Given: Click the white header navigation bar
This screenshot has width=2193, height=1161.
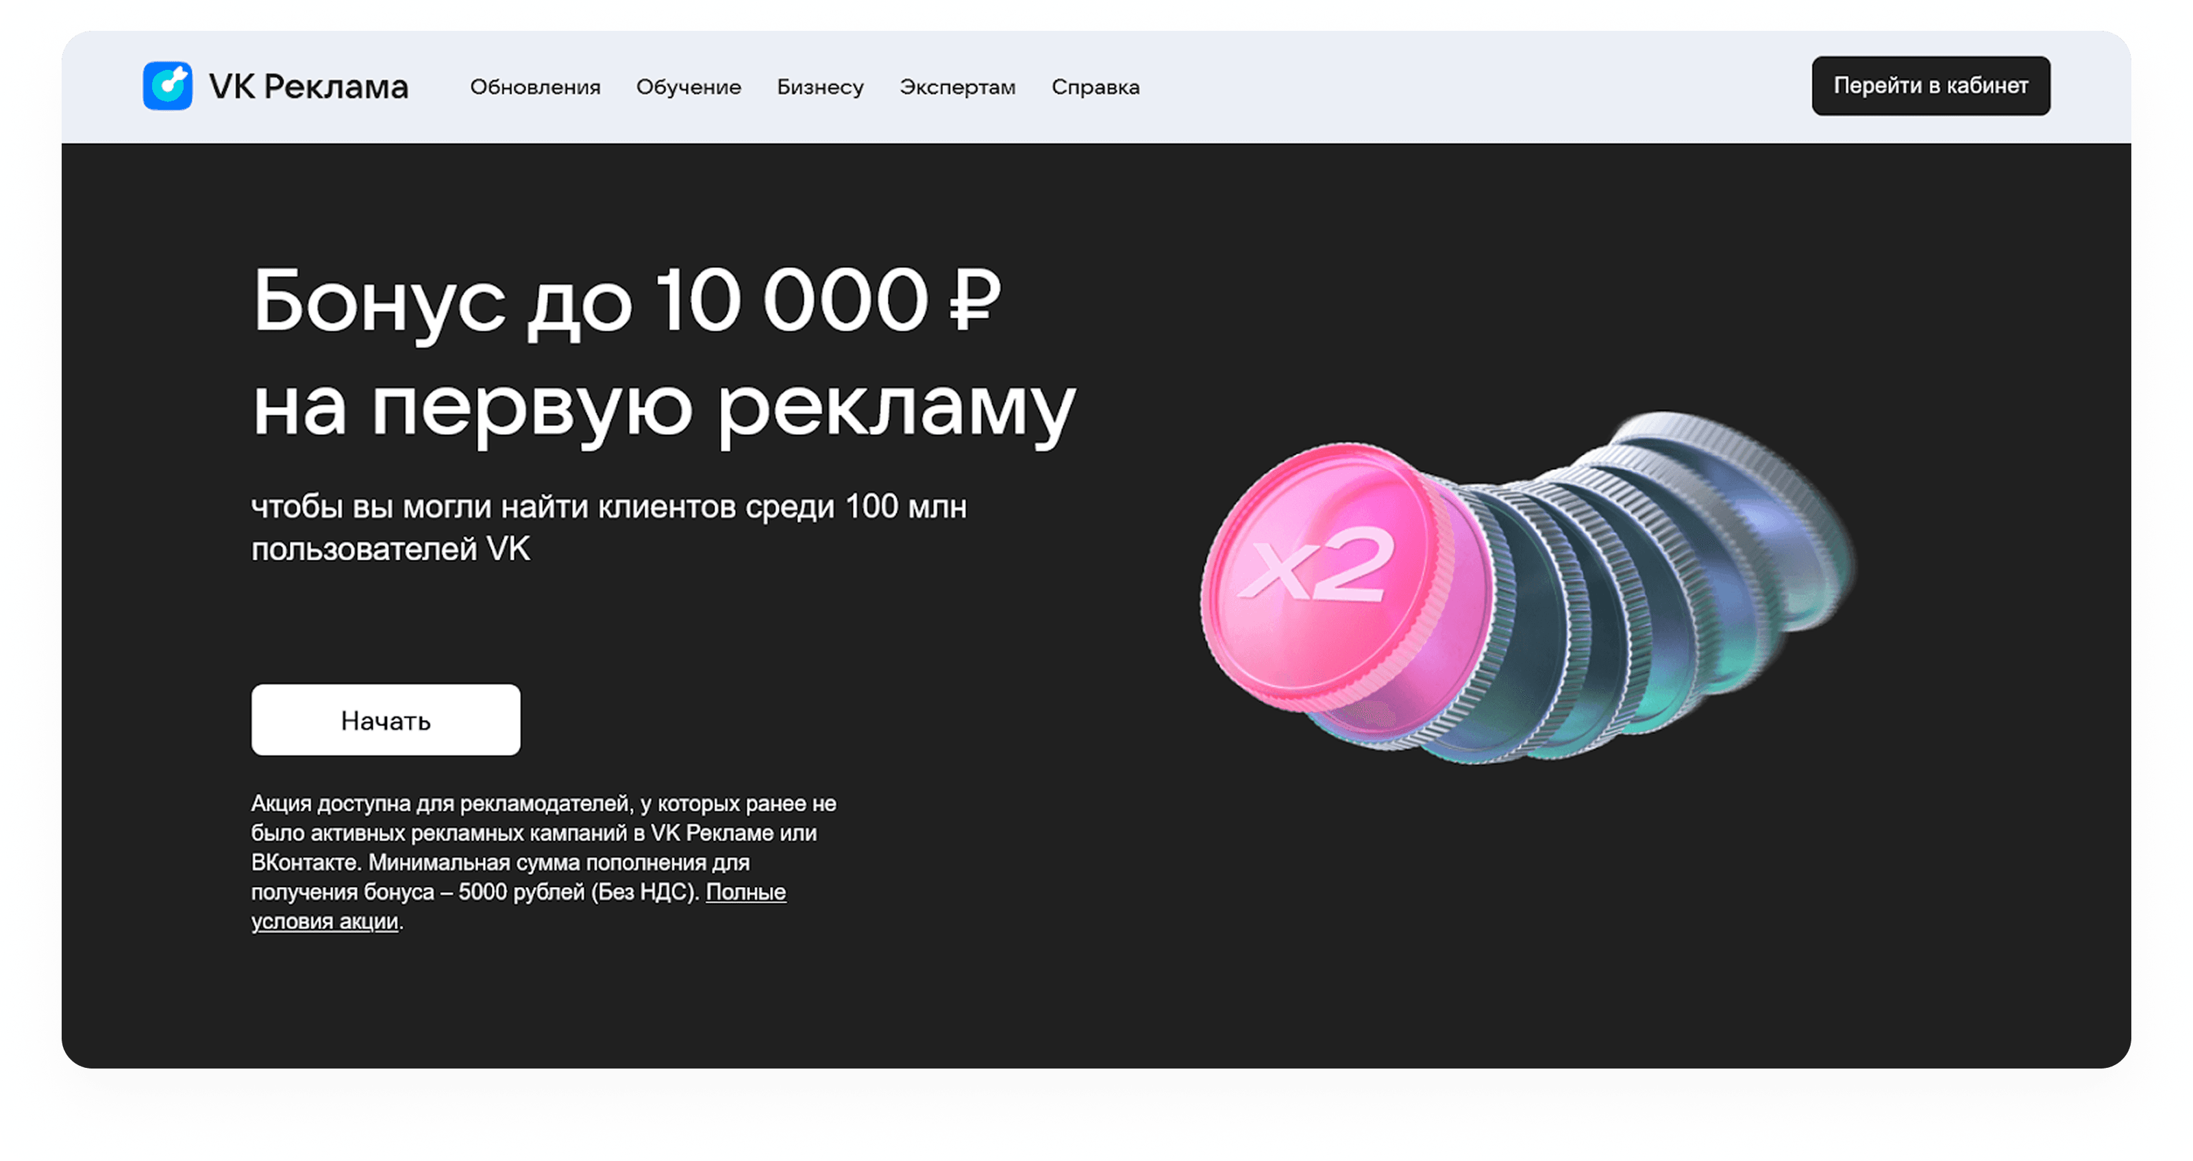Looking at the screenshot, I should click(1447, 85).
